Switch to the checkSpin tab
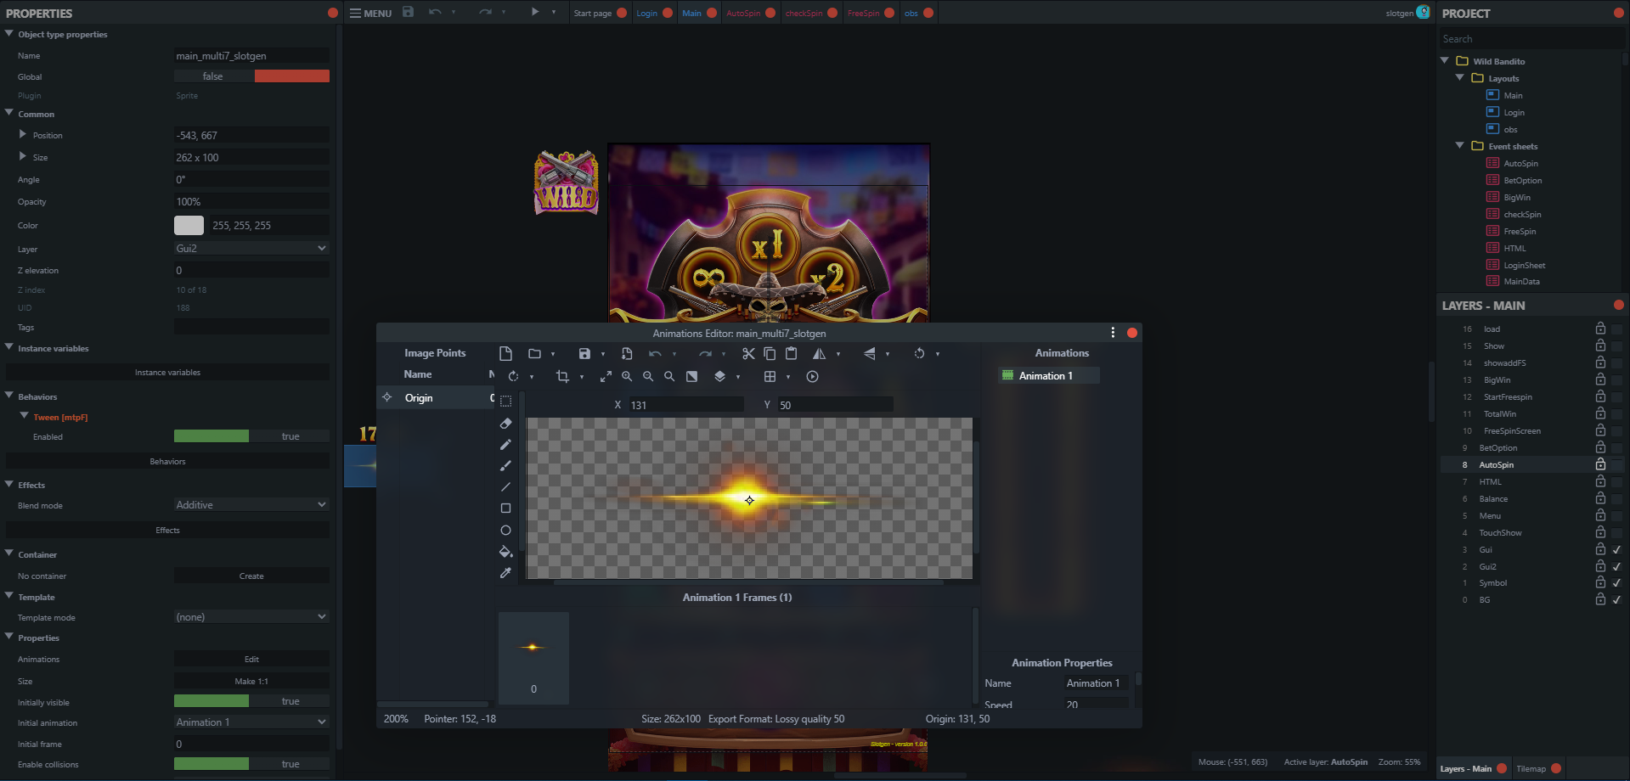 [x=804, y=13]
